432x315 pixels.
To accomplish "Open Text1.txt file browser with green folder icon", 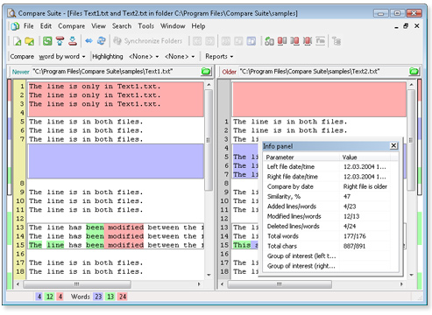I will click(206, 72).
